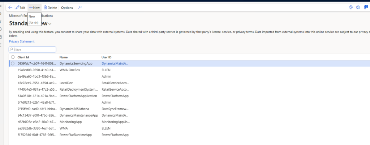Click the Edit button in the action pane

(x=20, y=8)
